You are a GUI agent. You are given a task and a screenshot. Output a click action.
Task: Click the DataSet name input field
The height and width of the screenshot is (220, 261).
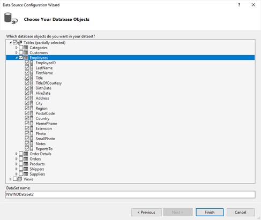tap(130, 194)
